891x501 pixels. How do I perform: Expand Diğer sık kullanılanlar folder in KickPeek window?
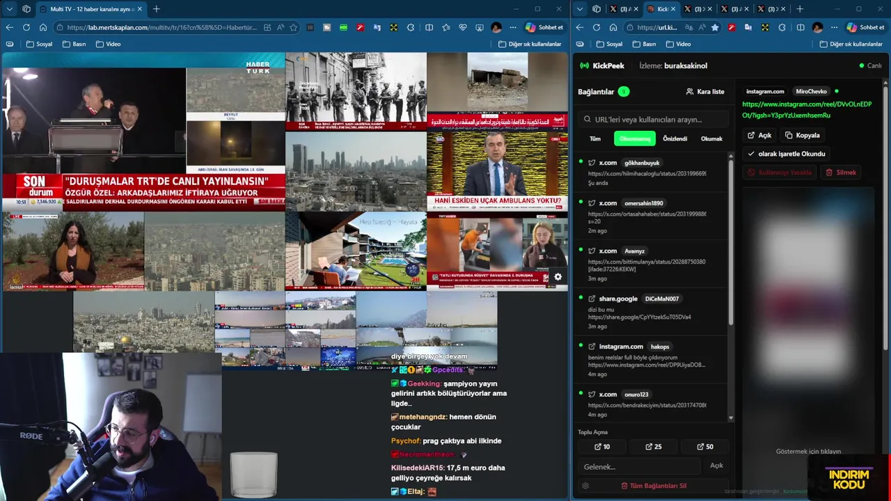(x=851, y=44)
